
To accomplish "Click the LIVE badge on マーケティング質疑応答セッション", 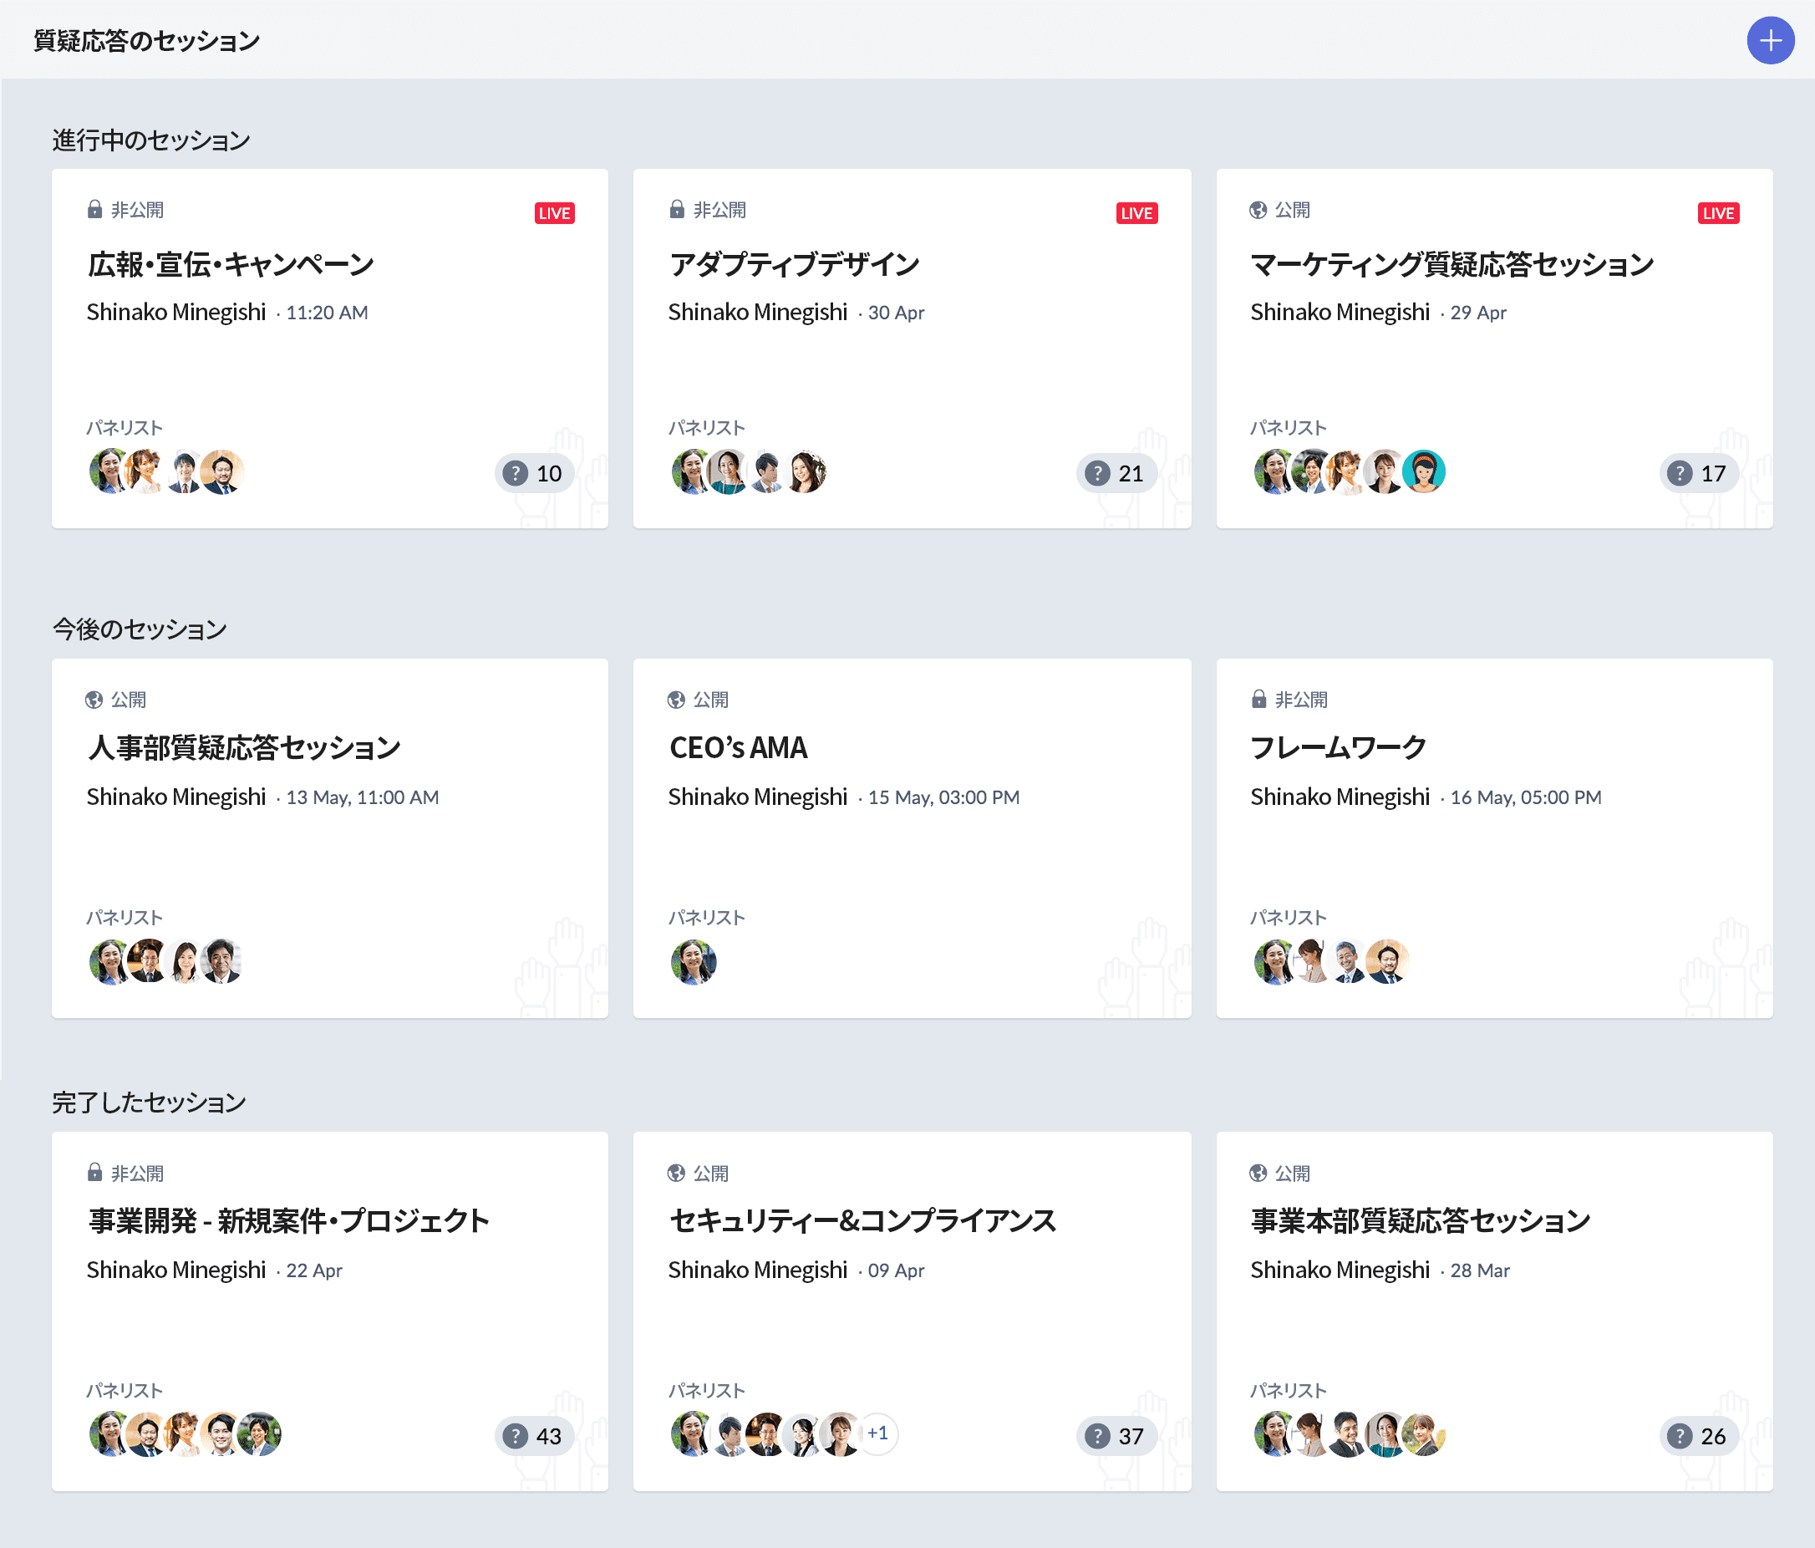I will pyautogui.click(x=1719, y=212).
